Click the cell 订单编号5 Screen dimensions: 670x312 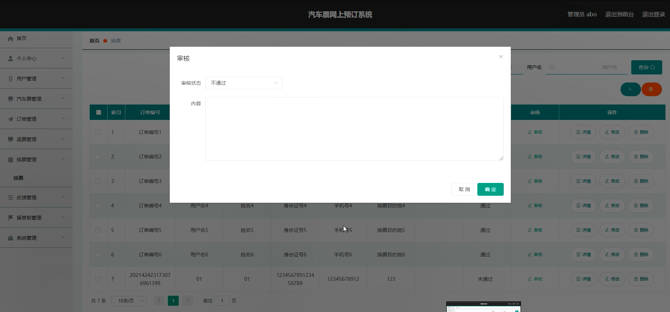150,230
